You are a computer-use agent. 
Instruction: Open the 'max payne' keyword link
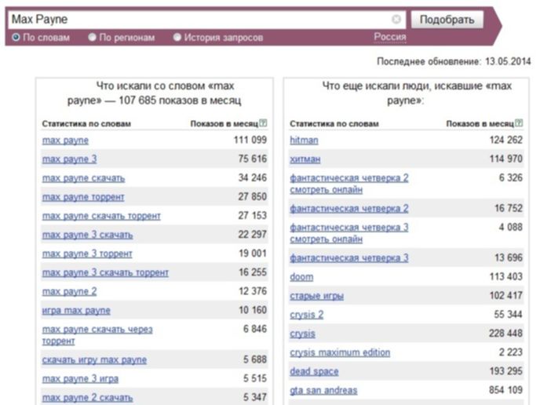(x=65, y=140)
